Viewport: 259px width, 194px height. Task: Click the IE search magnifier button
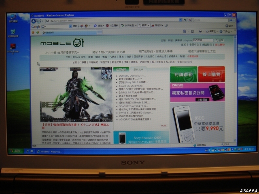pyautogui.click(x=231, y=20)
